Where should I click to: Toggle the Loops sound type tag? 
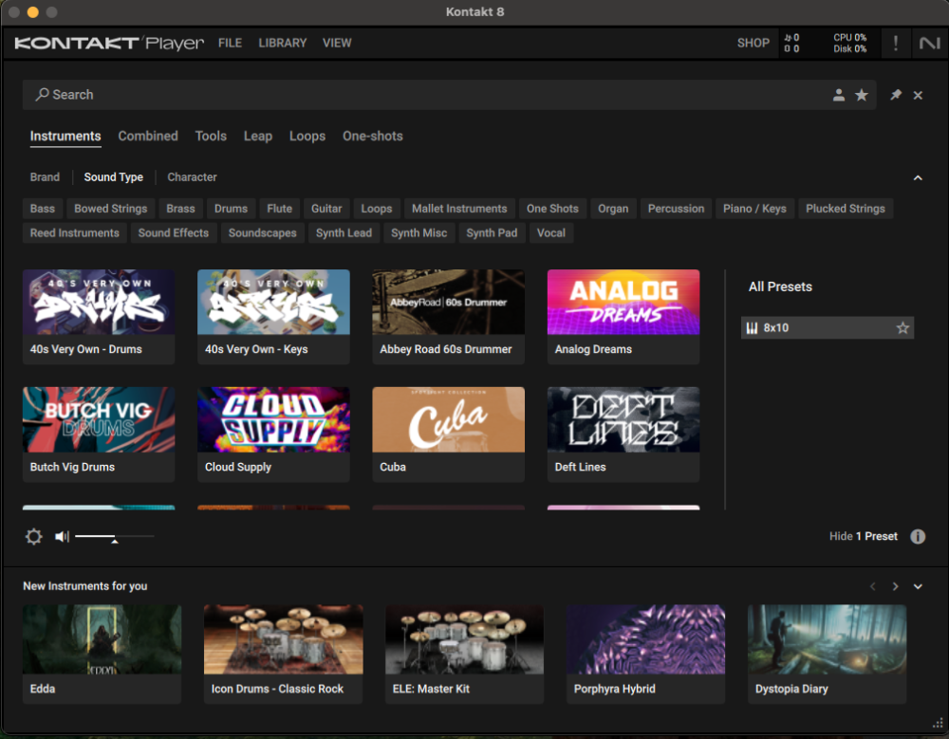pyautogui.click(x=377, y=209)
